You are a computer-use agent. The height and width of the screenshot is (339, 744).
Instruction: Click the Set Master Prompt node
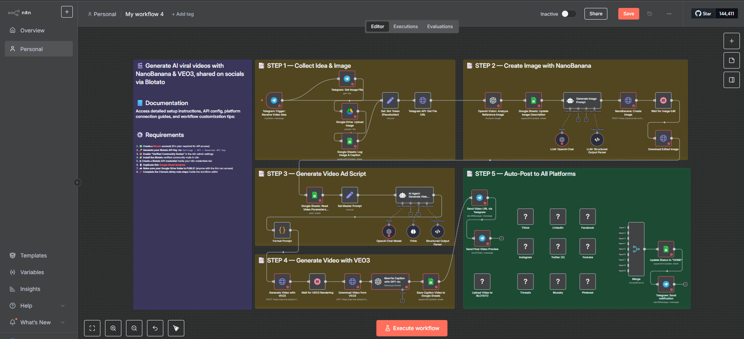[350, 195]
